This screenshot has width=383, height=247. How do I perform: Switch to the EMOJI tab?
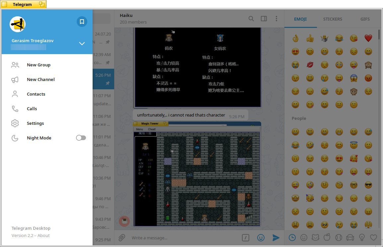coord(300,19)
